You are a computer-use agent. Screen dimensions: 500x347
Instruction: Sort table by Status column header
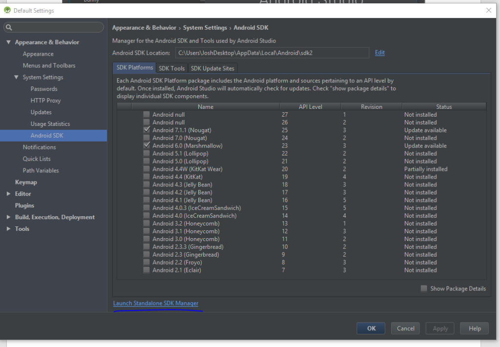(x=444, y=107)
